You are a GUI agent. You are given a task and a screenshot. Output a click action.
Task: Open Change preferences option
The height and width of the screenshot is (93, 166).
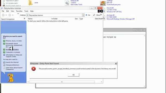click(x=12, y=65)
